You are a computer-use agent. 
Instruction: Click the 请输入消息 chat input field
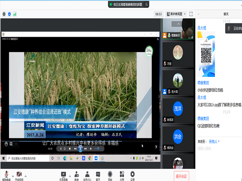coord(219,149)
